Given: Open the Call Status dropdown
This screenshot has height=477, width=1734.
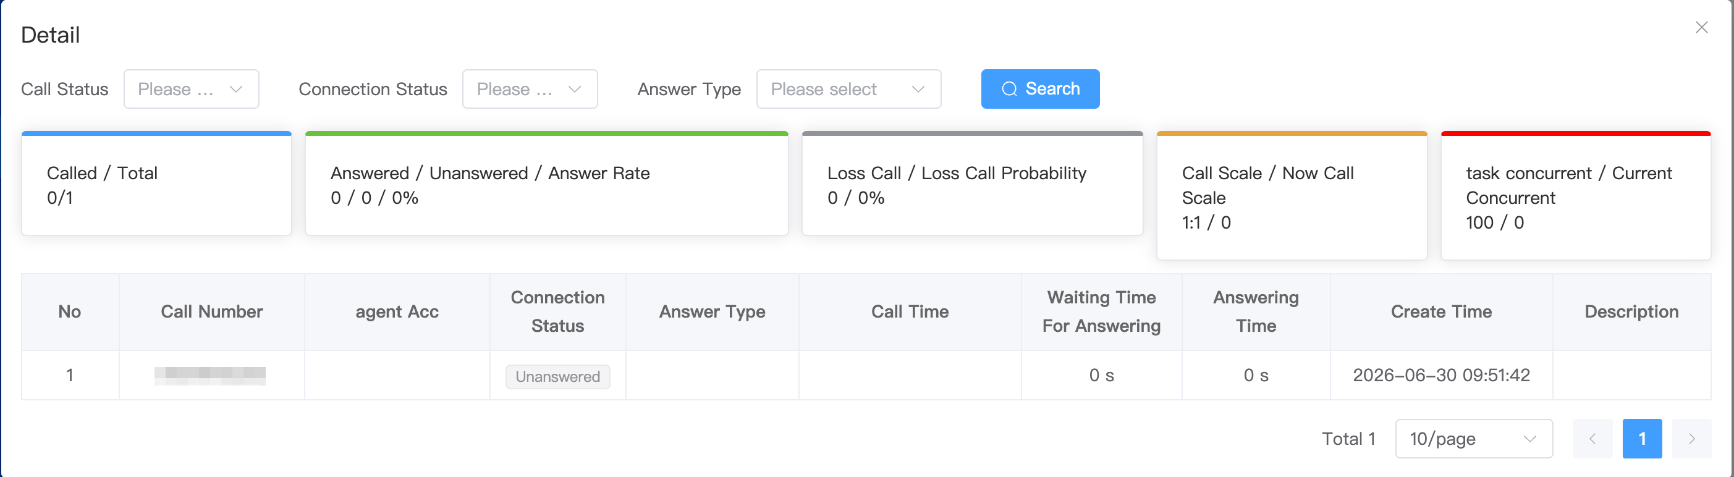Looking at the screenshot, I should tap(191, 89).
